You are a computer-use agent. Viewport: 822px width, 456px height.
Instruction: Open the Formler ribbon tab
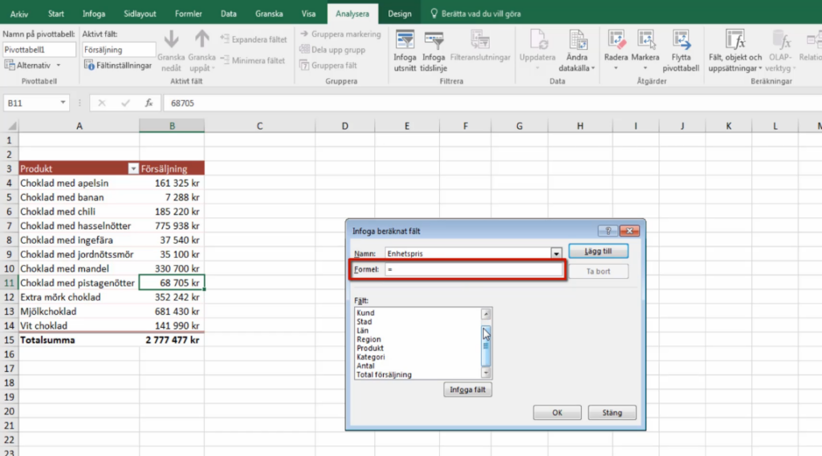tap(188, 14)
